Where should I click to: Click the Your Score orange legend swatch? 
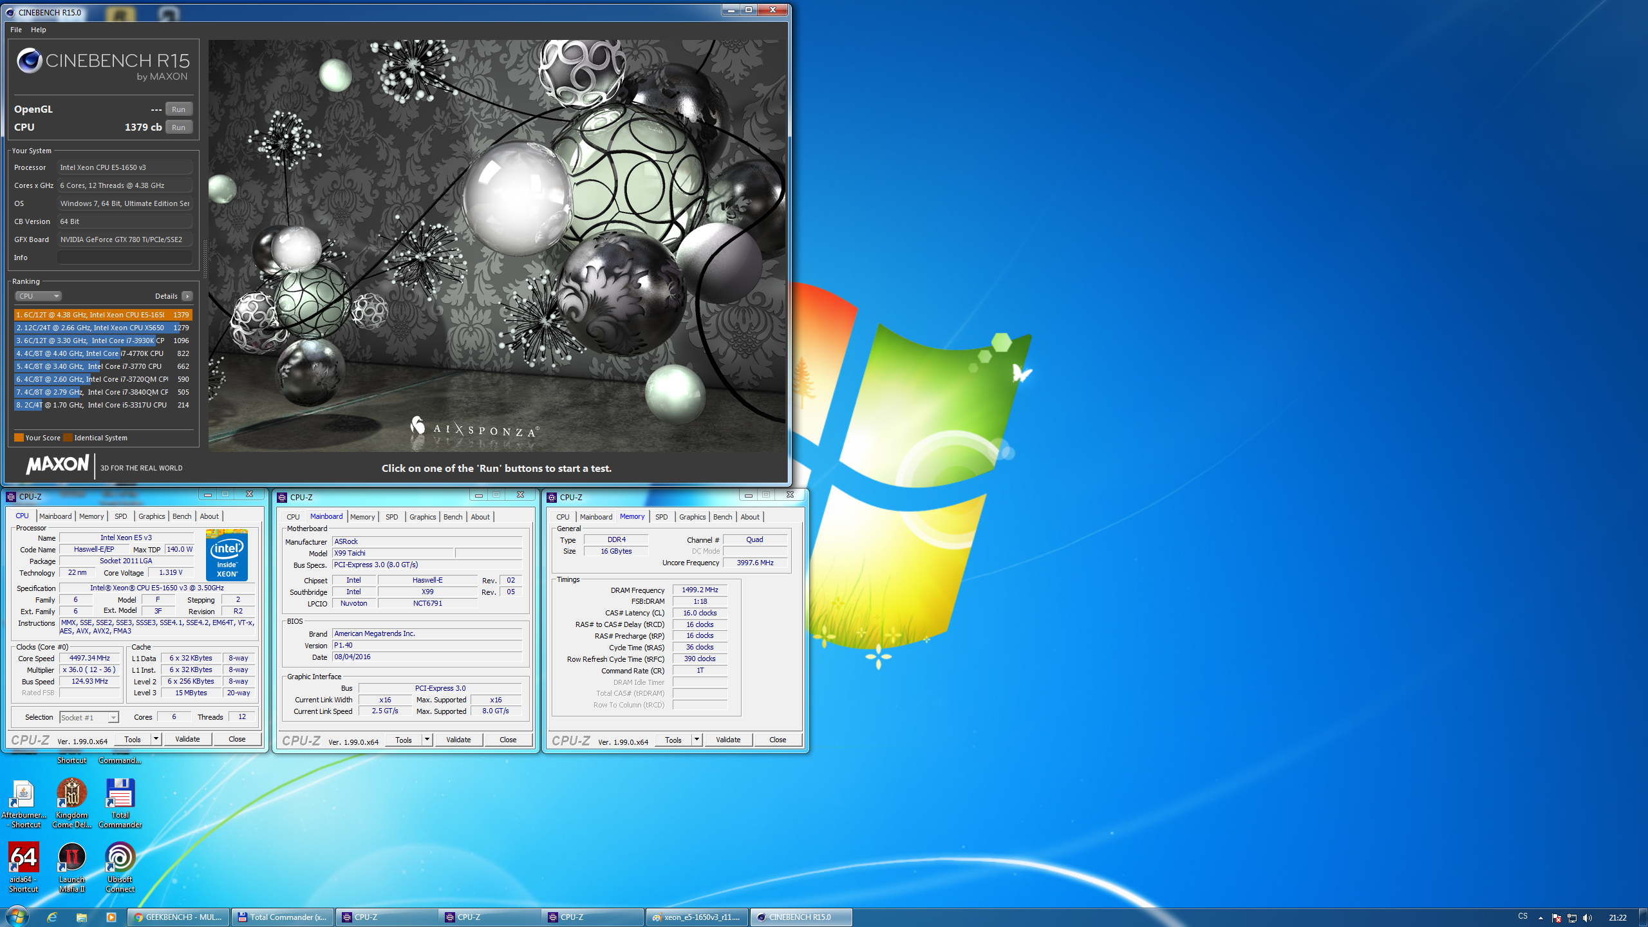pyautogui.click(x=19, y=438)
